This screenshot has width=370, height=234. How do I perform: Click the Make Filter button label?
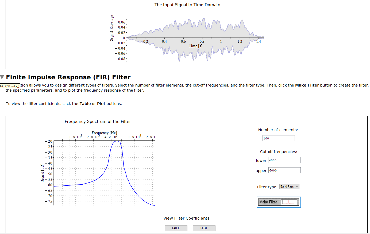click(268, 202)
